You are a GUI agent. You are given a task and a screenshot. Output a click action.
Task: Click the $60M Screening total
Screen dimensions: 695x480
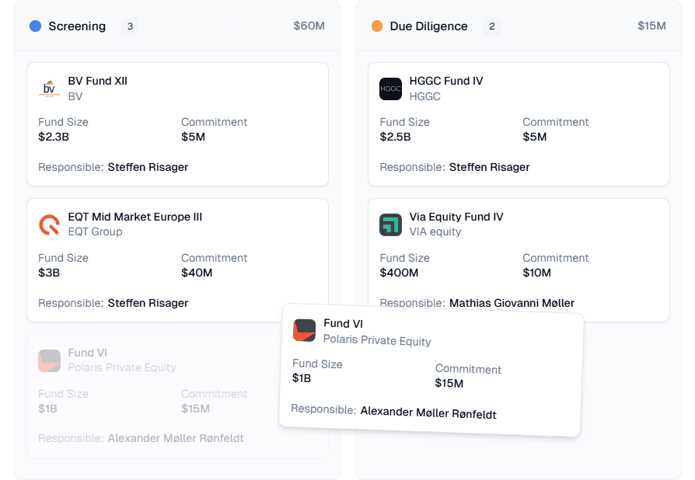309,26
